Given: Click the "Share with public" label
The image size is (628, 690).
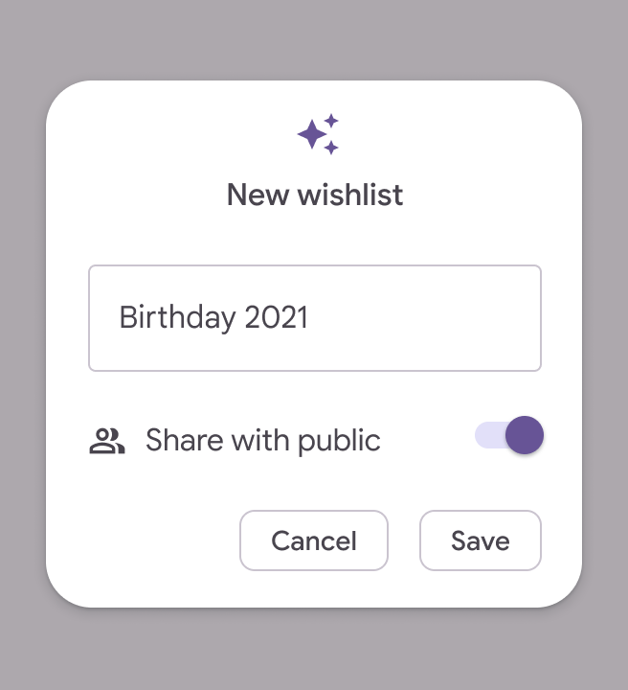Looking at the screenshot, I should [x=263, y=441].
